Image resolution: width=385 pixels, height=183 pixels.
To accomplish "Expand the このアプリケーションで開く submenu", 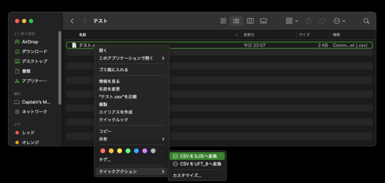I will coord(131,58).
